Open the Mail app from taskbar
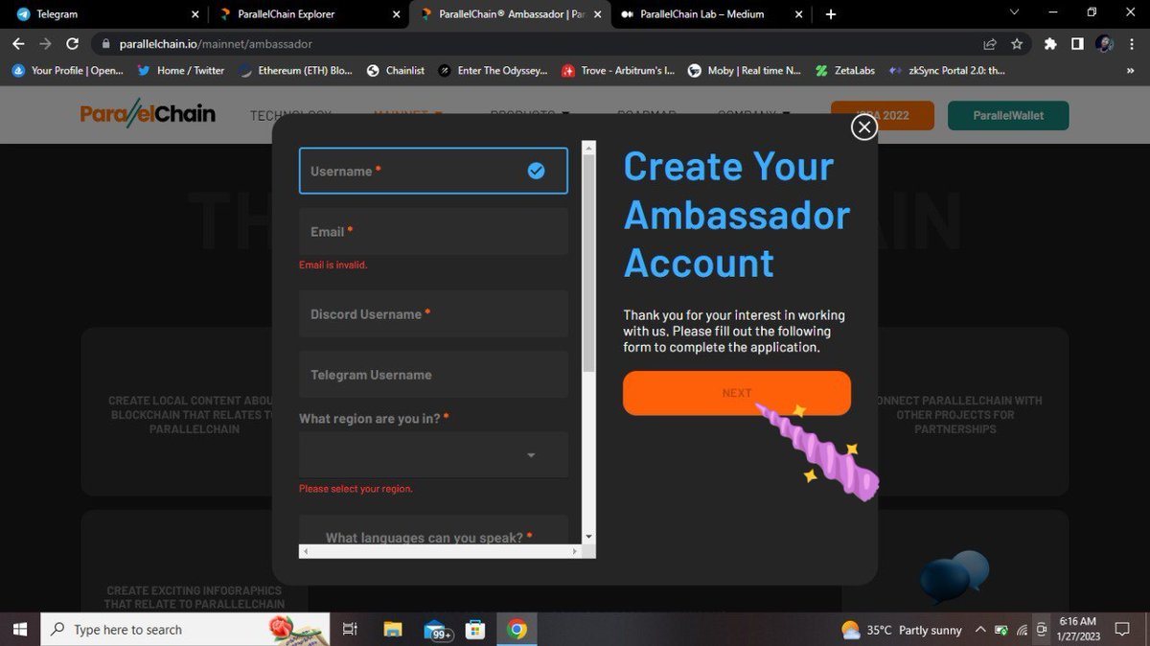Viewport: 1150px width, 646px height. click(436, 630)
